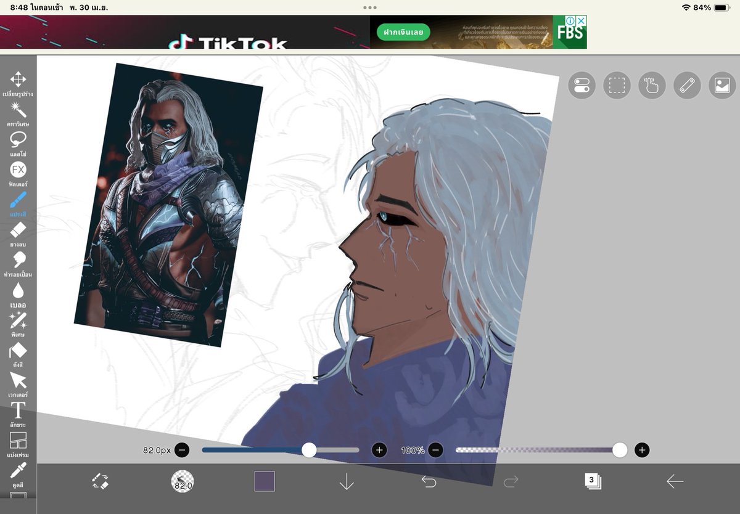Image resolution: width=740 pixels, height=514 pixels.
Task: Open the Material image icon
Action: 722,86
